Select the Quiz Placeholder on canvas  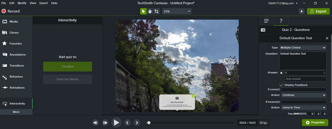tap(177, 102)
